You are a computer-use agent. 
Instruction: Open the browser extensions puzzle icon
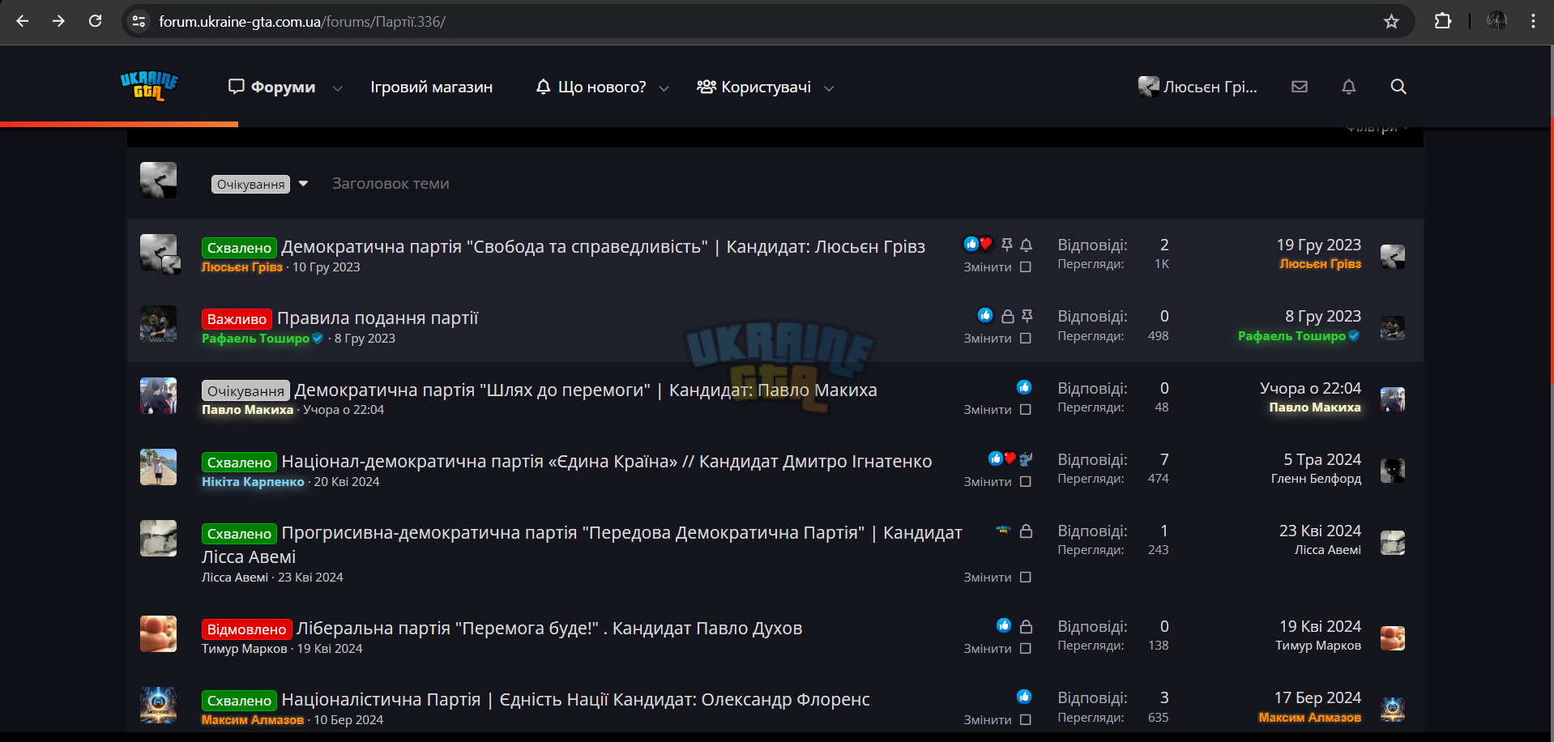click(1443, 22)
